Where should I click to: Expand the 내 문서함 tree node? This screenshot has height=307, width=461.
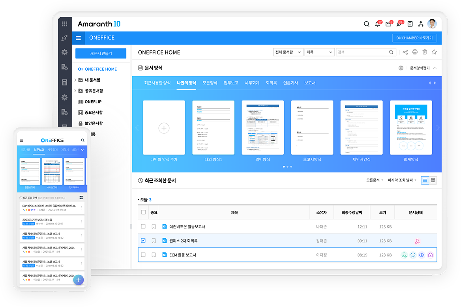[x=75, y=80]
